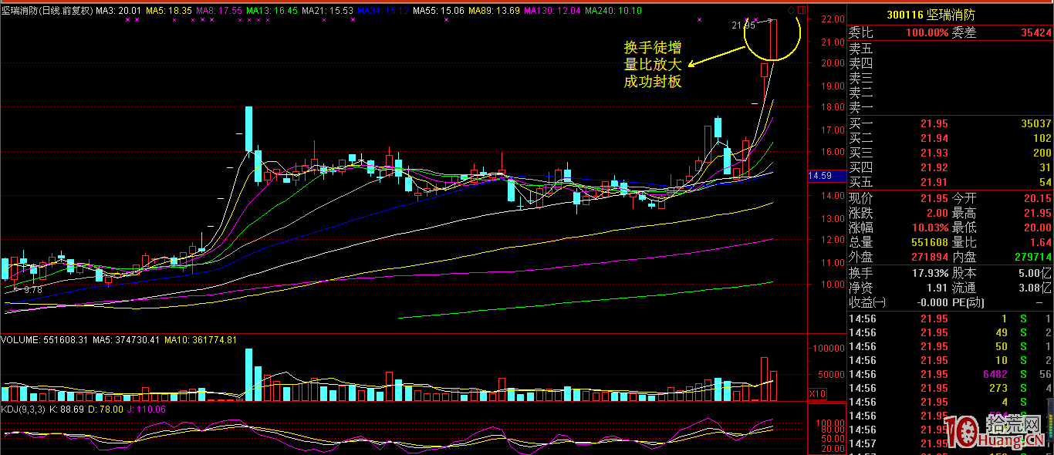Click the MA240: 10.10 indicator label

[x=613, y=11]
